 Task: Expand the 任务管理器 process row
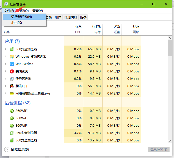(x=5, y=79)
